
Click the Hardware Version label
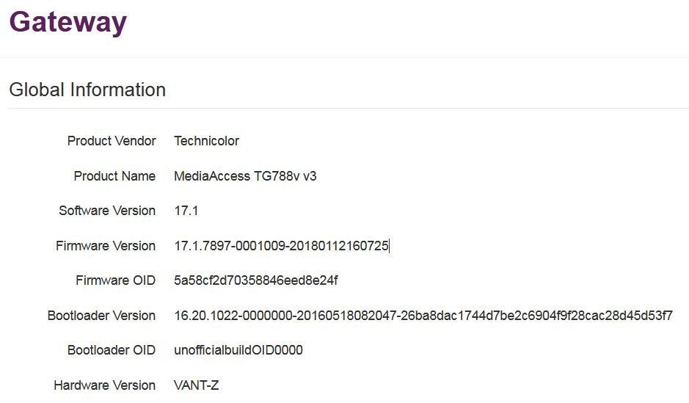point(105,385)
